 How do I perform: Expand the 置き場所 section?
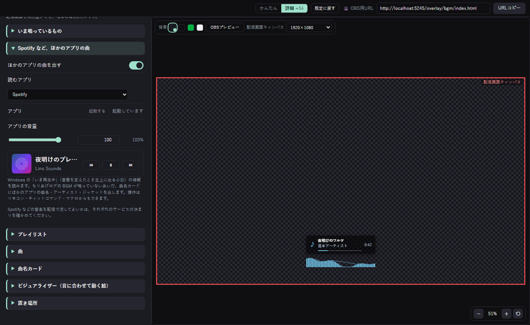click(x=76, y=303)
